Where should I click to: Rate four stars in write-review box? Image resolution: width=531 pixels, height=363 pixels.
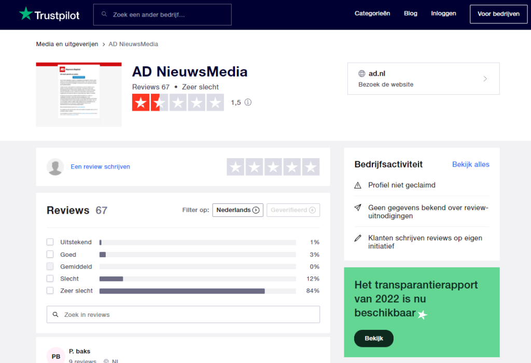pos(292,166)
